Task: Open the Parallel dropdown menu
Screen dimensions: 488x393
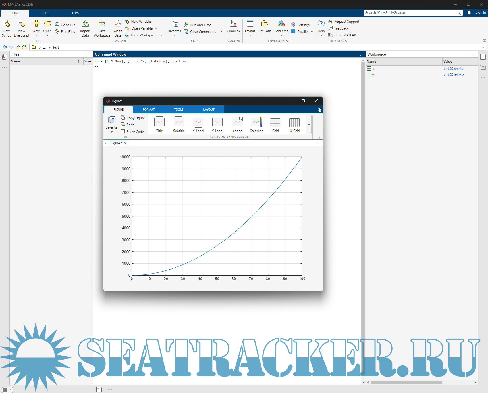Action: pyautogui.click(x=312, y=32)
